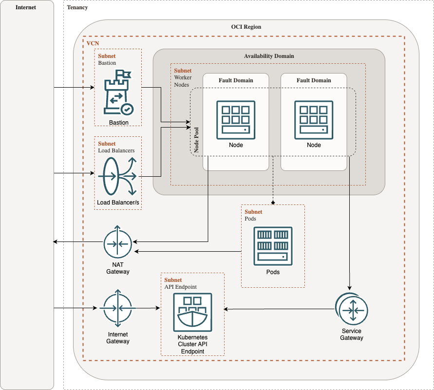
Task: Click the Pods subnet header label
Action: (x=253, y=212)
